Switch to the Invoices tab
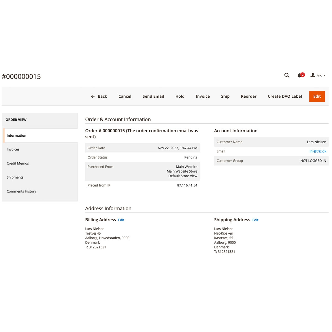The image size is (332, 332). coord(13,149)
